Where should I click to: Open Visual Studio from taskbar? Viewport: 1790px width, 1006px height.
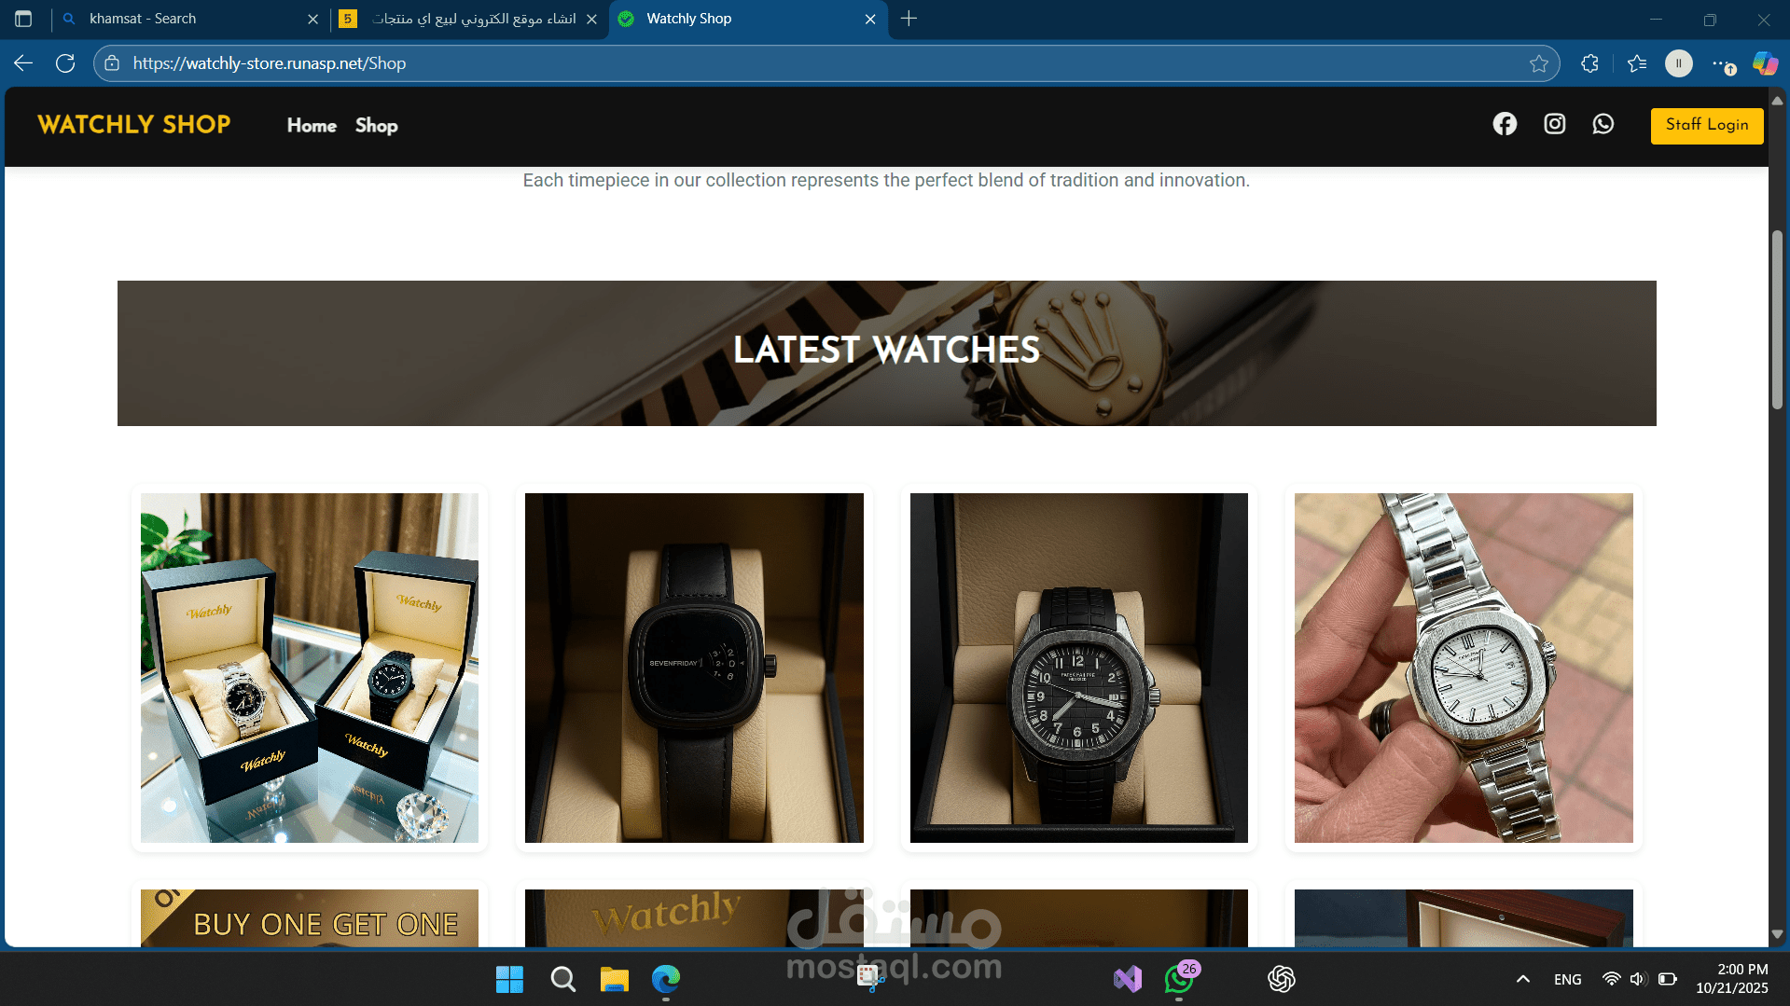1127,979
